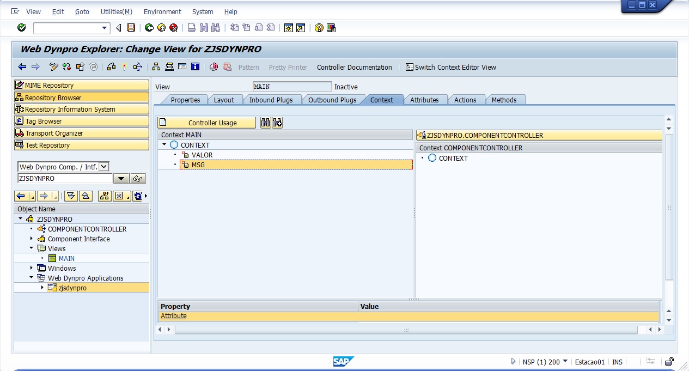The width and height of the screenshot is (689, 371).
Task: Open the Utilities(M) menu
Action: coord(116,11)
